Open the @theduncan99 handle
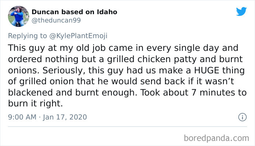The width and height of the screenshot is (255, 146). [56, 20]
